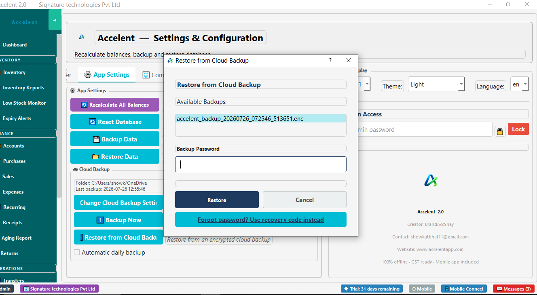
Task: Open the App Settings tab
Action: pos(107,75)
